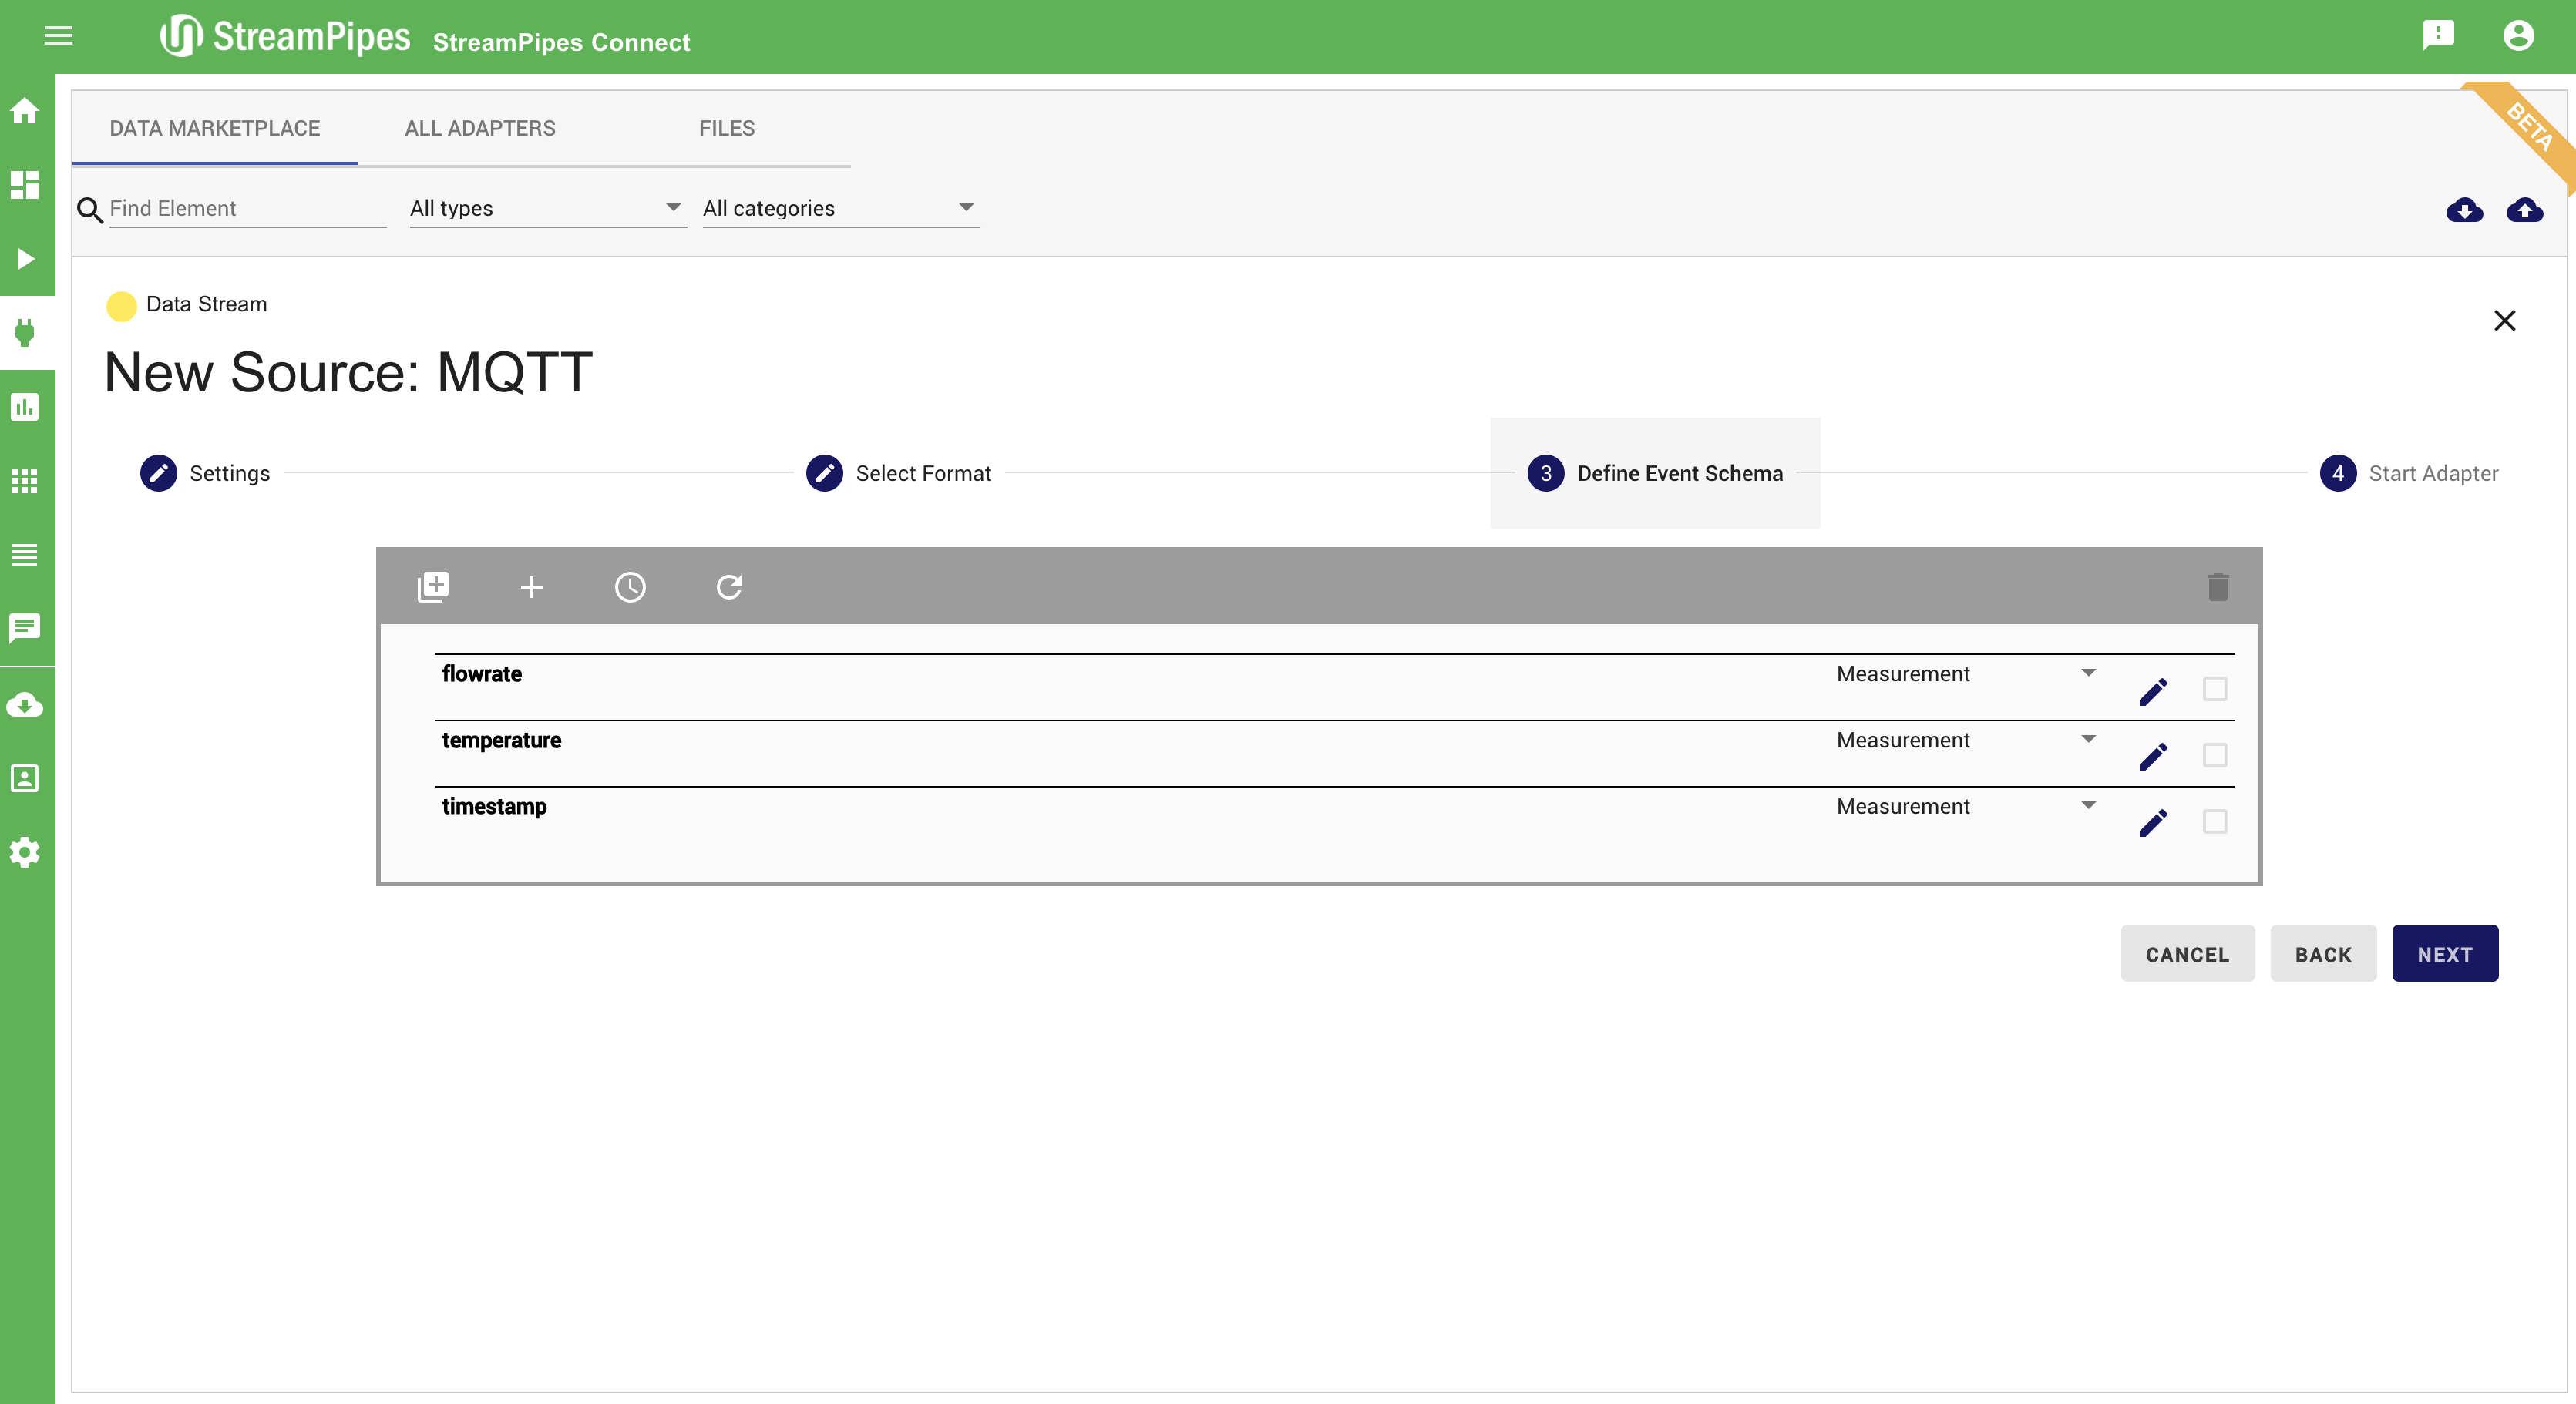Switch to the Files tab
Image resolution: width=2576 pixels, height=1404 pixels.
pyautogui.click(x=726, y=128)
